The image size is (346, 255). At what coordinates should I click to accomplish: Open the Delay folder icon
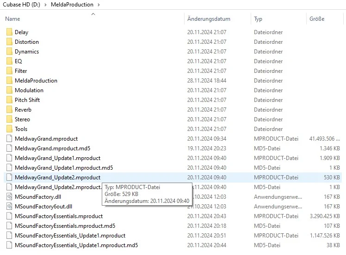(x=9, y=32)
